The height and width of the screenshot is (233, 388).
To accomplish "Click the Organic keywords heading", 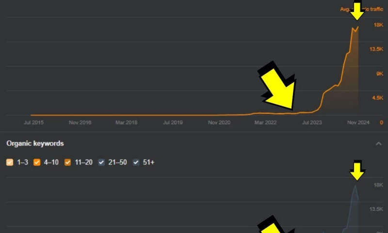I will pyautogui.click(x=35, y=143).
